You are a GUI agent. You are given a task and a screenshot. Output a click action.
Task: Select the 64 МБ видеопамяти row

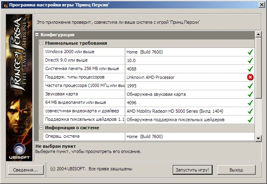pyautogui.click(x=84, y=103)
